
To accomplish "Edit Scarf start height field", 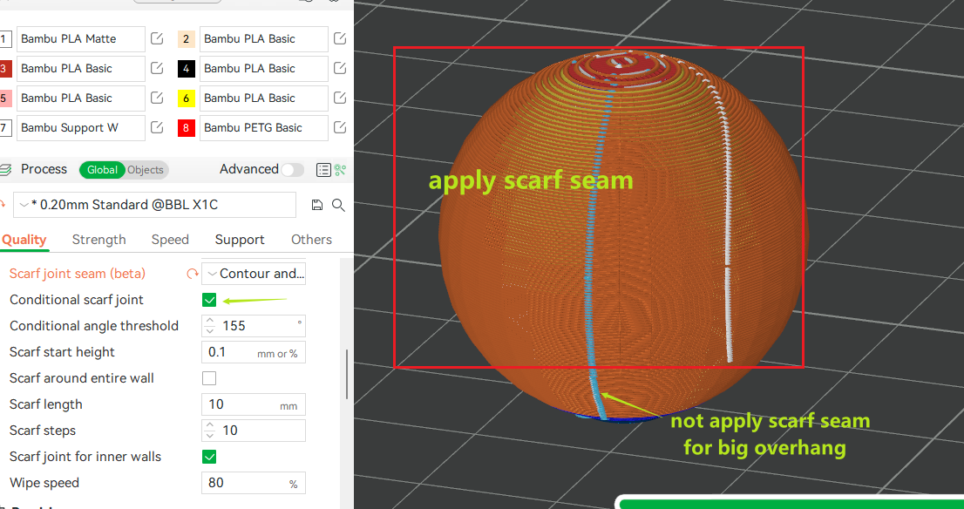I will [254, 352].
